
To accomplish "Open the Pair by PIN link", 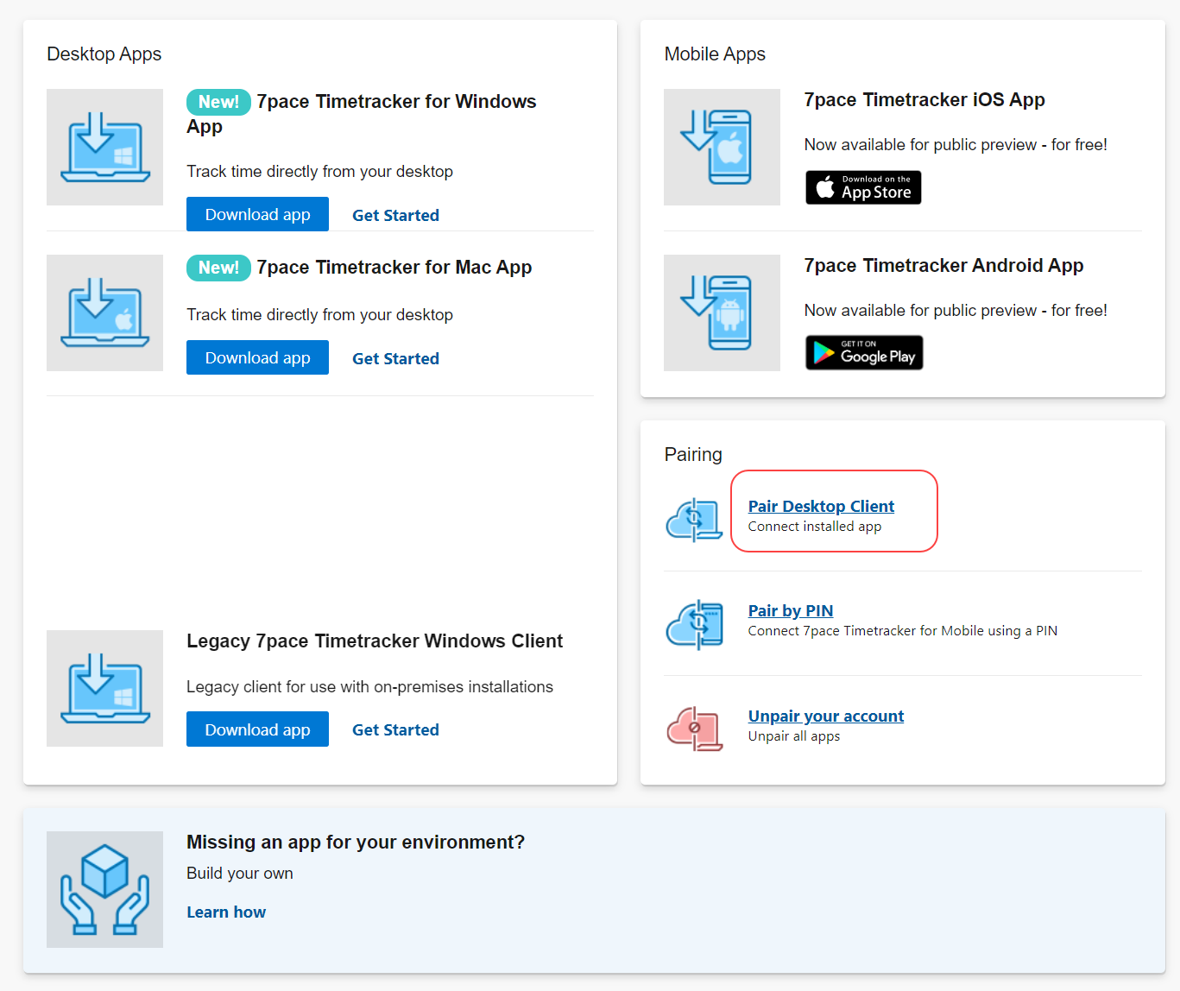I will tap(791, 610).
